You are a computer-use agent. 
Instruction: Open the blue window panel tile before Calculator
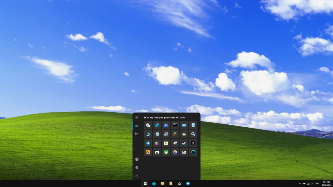(184, 125)
